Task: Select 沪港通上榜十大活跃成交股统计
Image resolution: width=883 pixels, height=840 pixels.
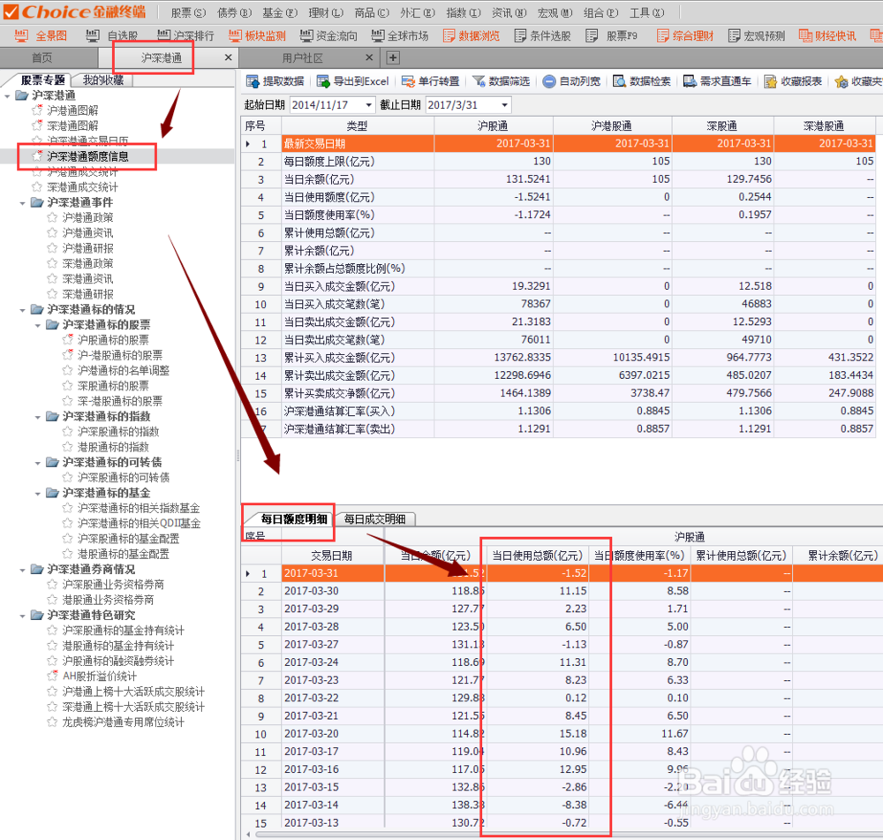Action: (133, 692)
